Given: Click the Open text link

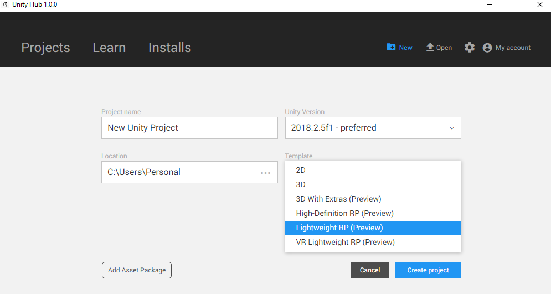Looking at the screenshot, I should coord(444,48).
